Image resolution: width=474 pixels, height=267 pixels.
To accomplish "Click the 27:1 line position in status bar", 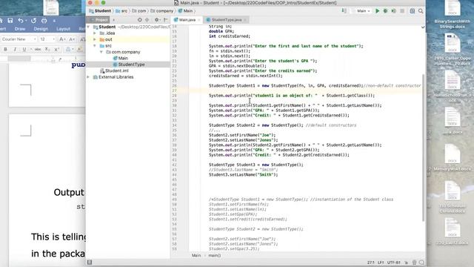I will click(x=371, y=263).
